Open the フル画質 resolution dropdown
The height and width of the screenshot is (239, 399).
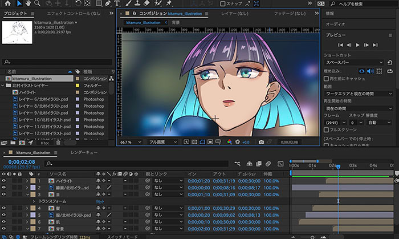[163, 142]
